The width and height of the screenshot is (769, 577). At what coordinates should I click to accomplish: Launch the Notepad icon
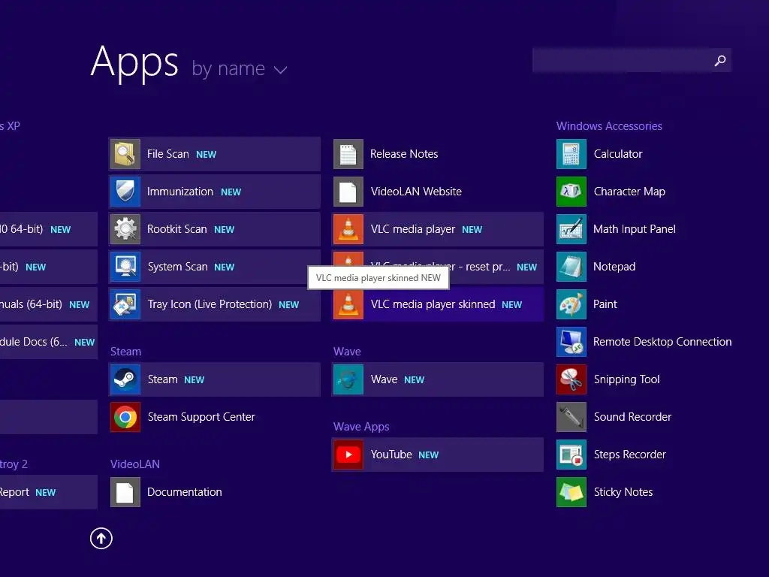[x=571, y=267]
